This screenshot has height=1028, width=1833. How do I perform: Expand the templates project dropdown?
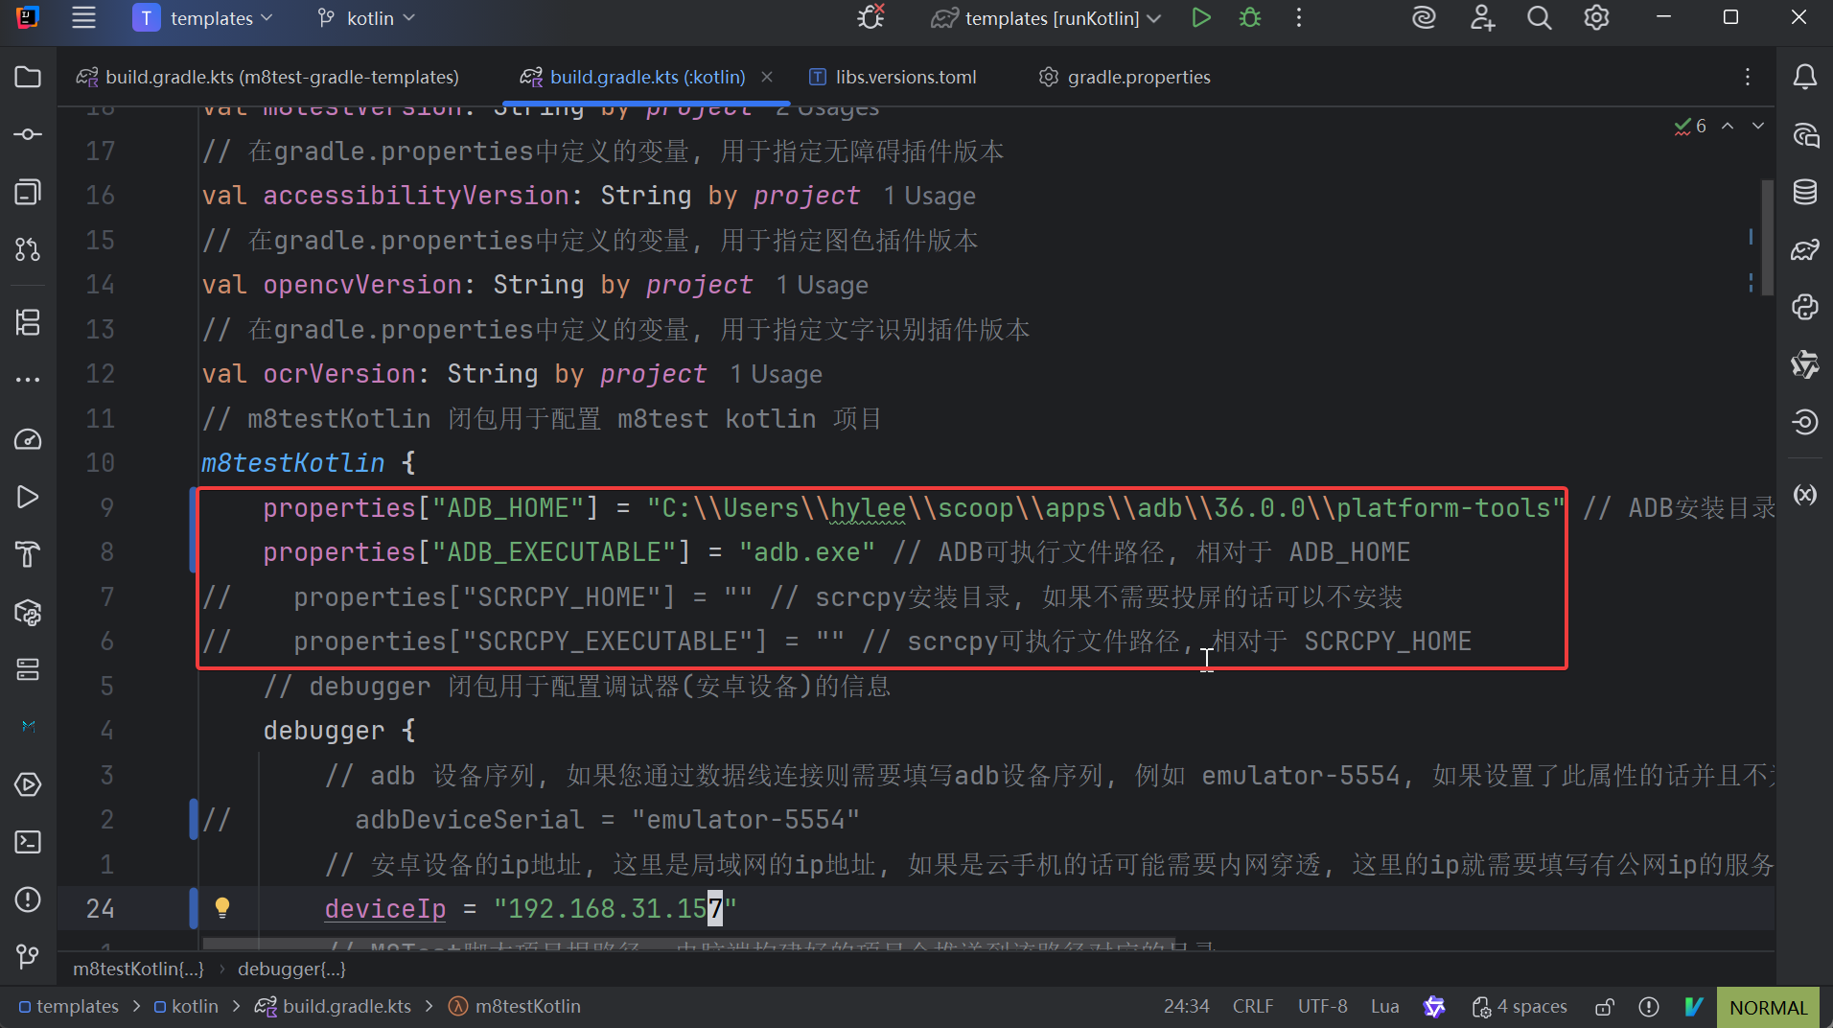[203, 18]
